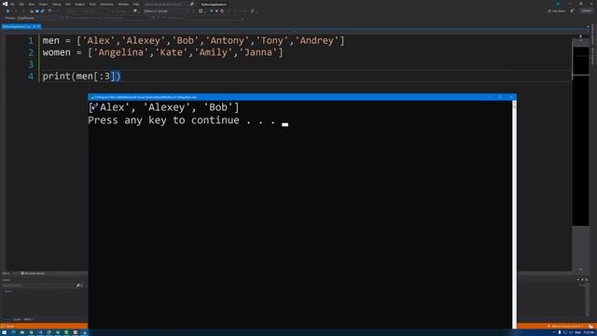597x336 pixels.
Task: Click the Live Share button
Action: coord(556,11)
